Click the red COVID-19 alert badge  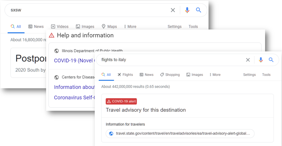tap(121, 101)
